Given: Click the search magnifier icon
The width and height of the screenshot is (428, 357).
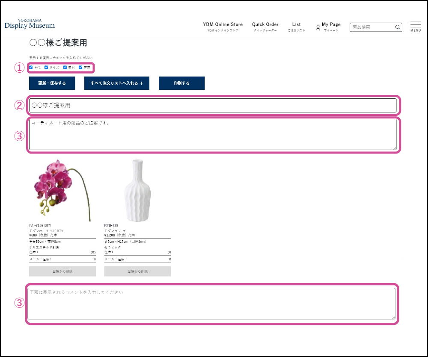Looking at the screenshot, I should (398, 27).
